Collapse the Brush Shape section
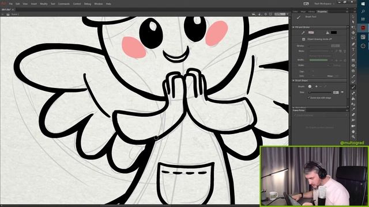This screenshot has width=369, height=207. [x=293, y=80]
